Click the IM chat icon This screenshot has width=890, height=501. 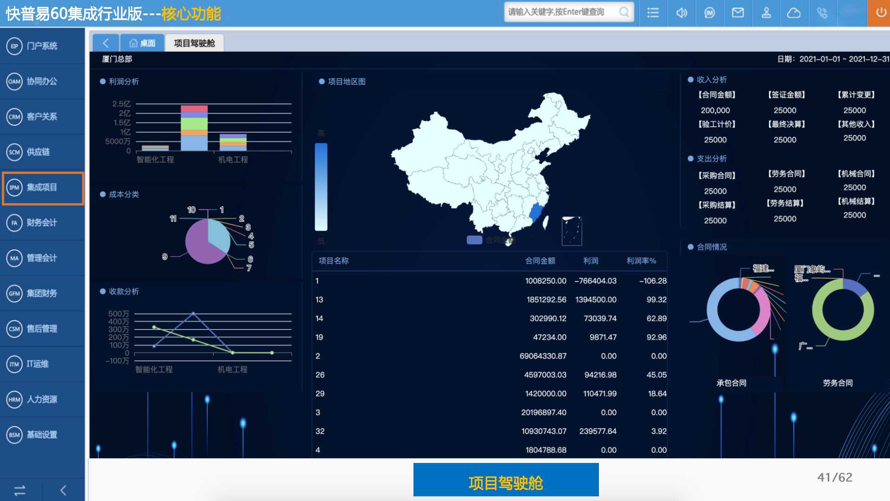tap(709, 13)
